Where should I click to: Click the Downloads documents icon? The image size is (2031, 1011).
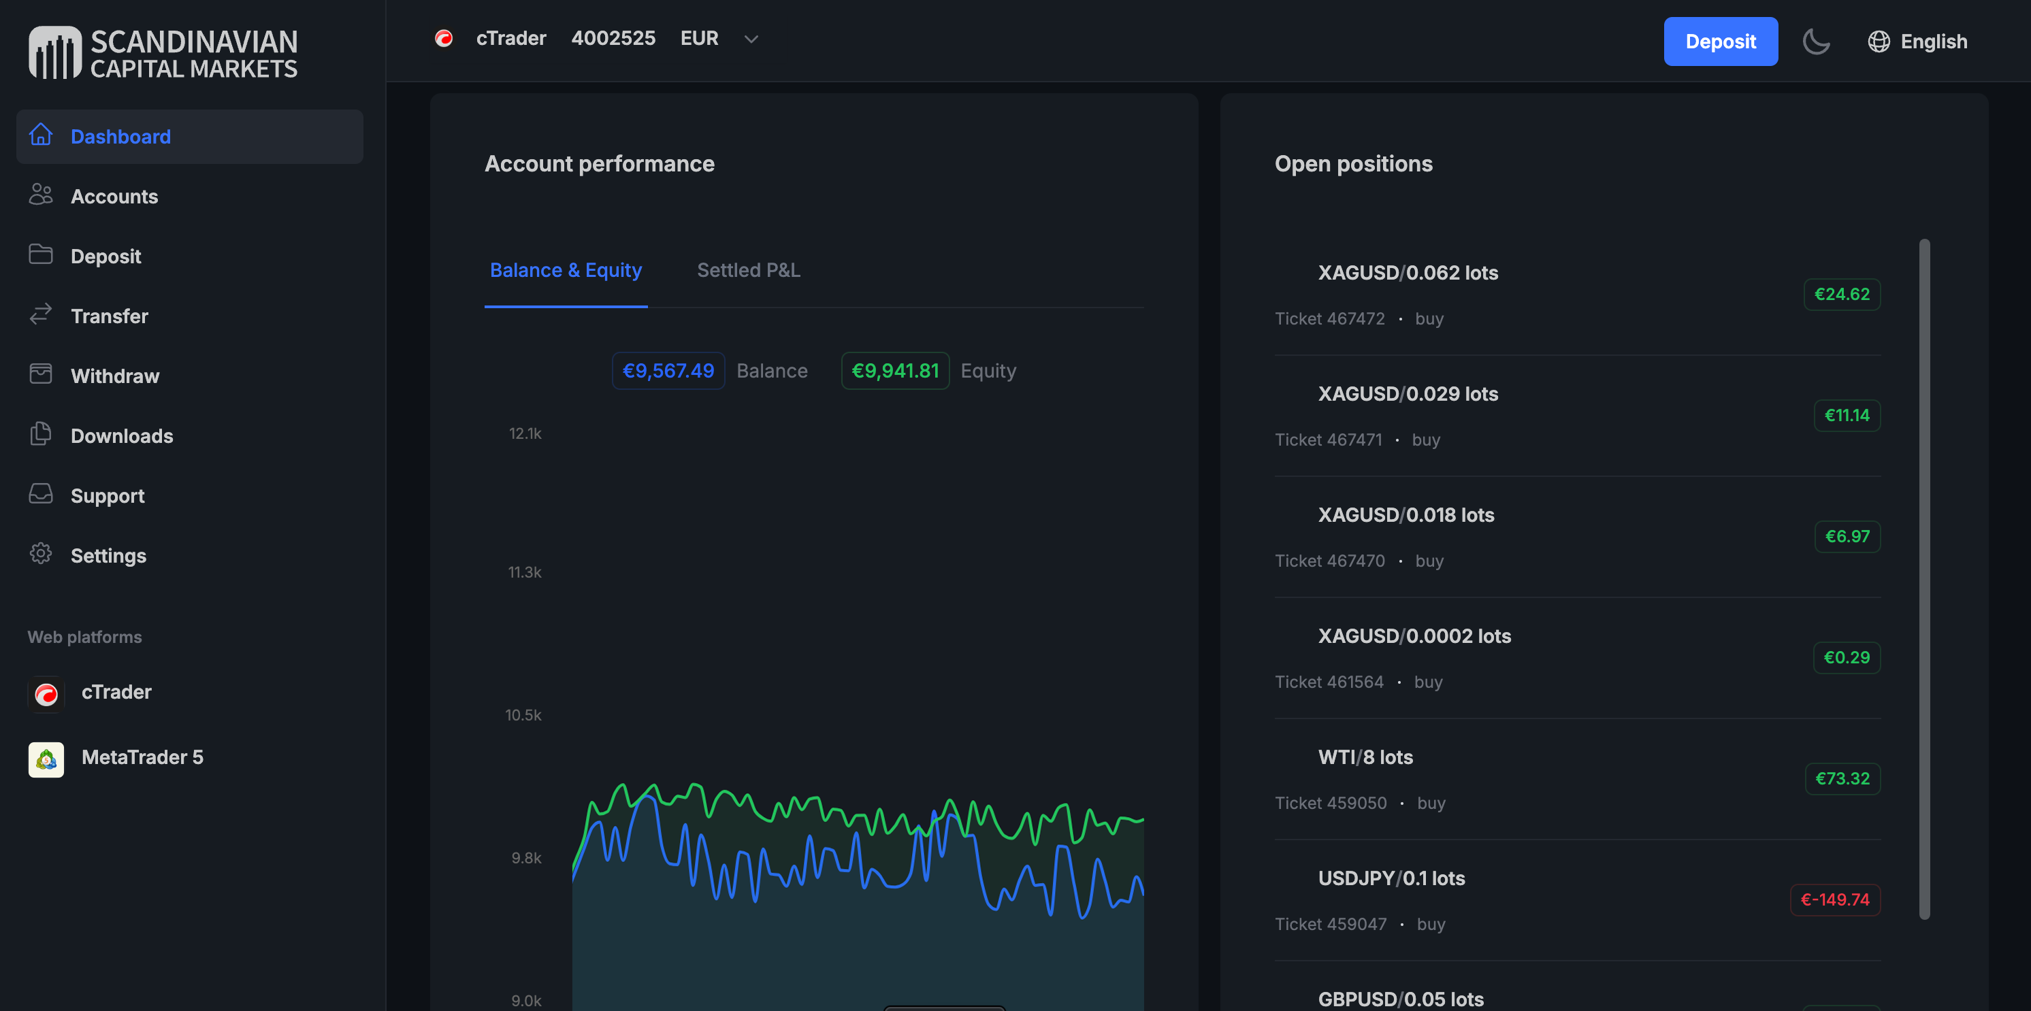tap(41, 435)
